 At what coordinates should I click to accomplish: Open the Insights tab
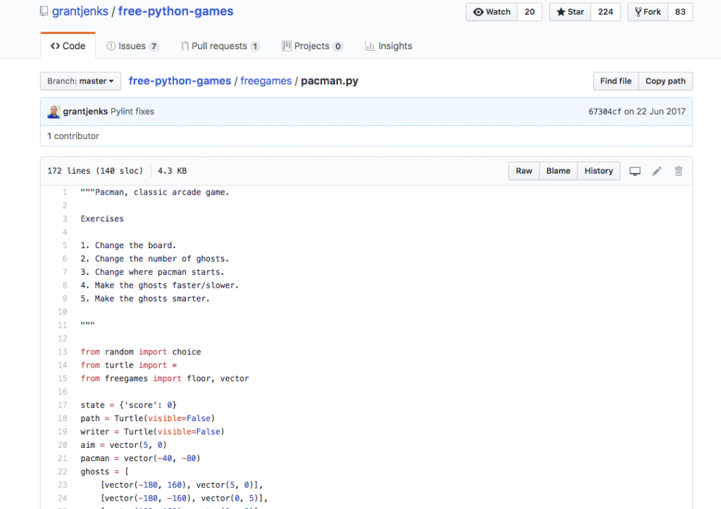388,45
